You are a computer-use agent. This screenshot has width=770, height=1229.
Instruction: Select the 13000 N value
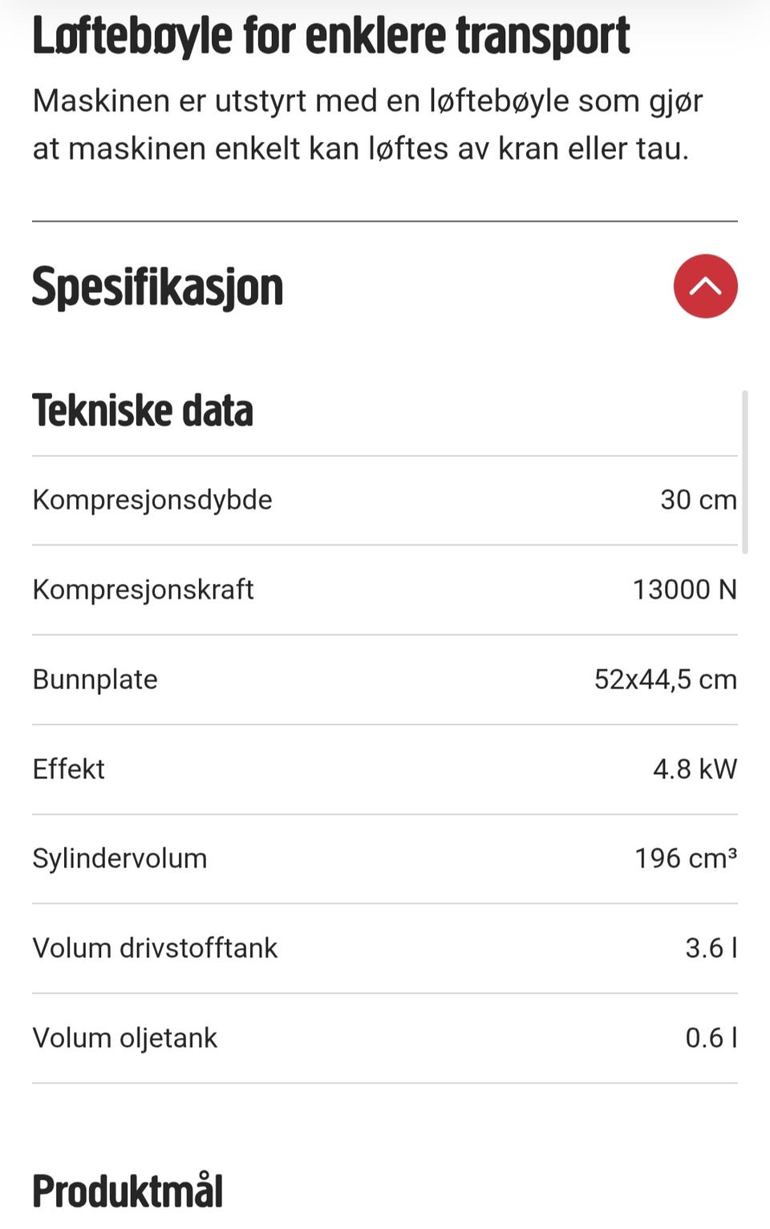tap(684, 590)
